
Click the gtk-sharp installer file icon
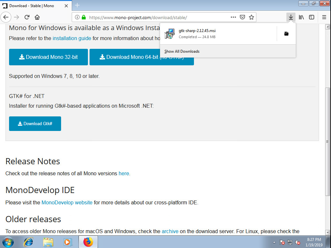169,34
